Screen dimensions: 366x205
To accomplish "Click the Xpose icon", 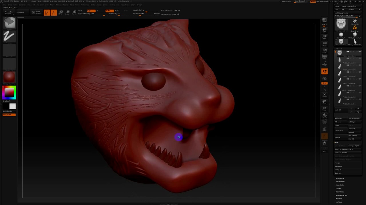I will (324, 150).
